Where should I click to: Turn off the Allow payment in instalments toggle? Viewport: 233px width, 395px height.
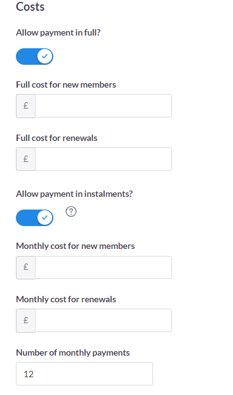pyautogui.click(x=34, y=218)
